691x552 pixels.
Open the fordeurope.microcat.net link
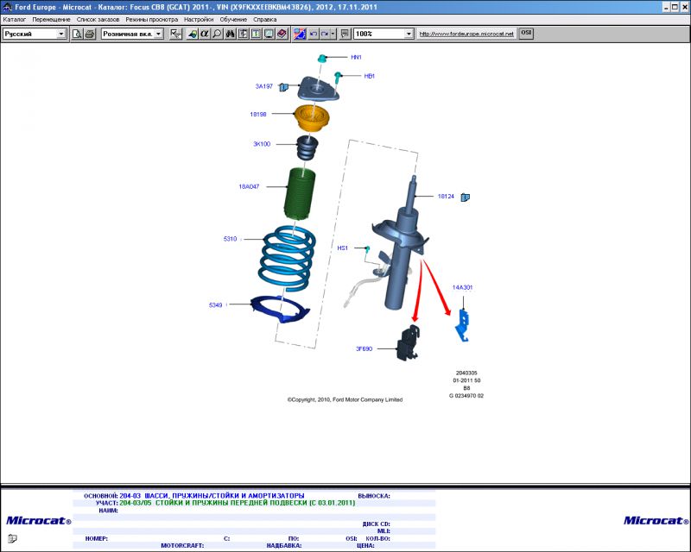point(466,34)
